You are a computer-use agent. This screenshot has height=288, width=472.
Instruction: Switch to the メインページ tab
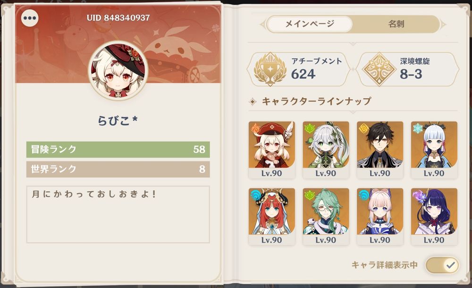310,24
